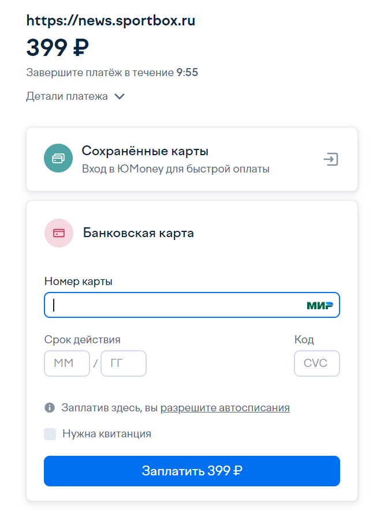
Task: Click the "Вход в ЮMoney для быстрой оплаты" text
Action: click(x=176, y=169)
